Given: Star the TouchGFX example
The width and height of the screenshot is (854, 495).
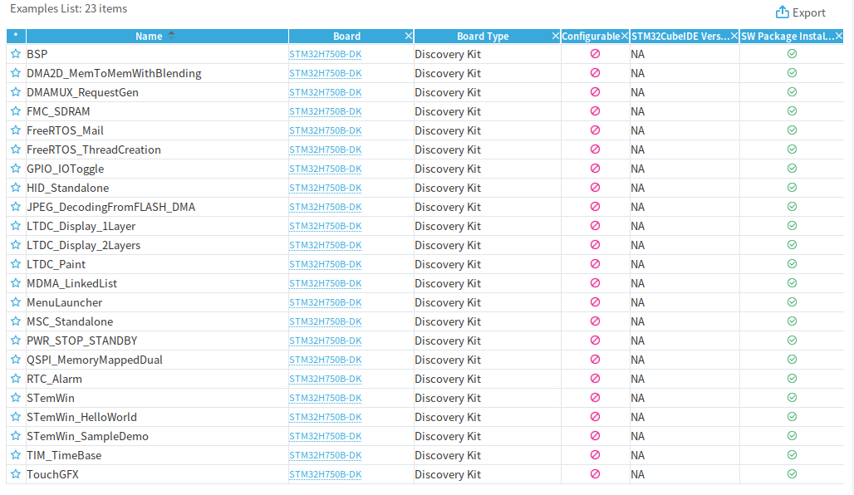Looking at the screenshot, I should point(16,473).
